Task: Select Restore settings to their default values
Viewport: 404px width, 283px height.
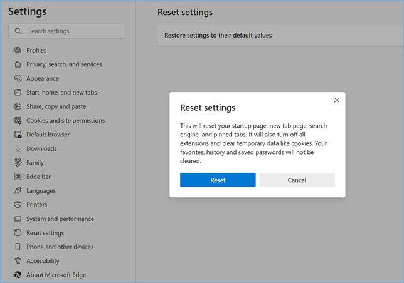Action: [x=218, y=36]
